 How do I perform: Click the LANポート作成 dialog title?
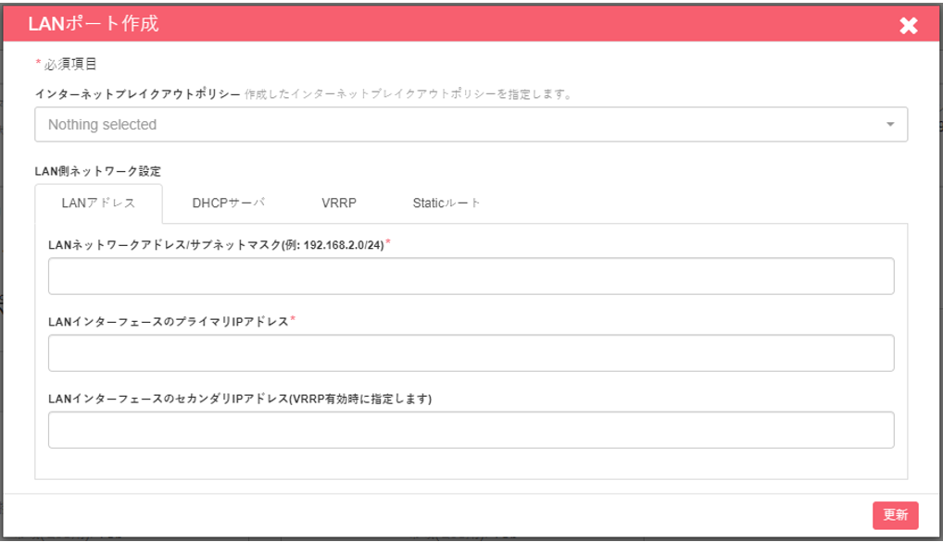click(94, 24)
